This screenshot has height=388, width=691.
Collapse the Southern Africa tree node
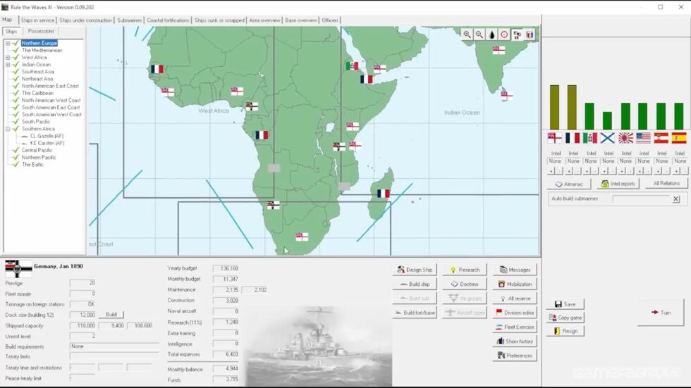click(x=8, y=129)
